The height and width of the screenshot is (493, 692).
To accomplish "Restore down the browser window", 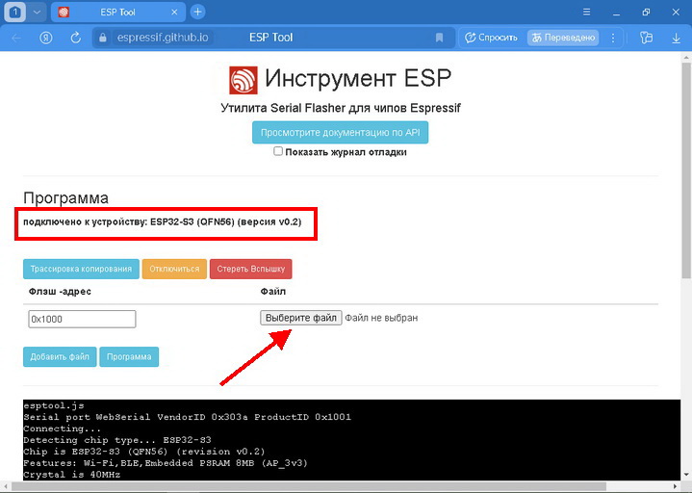I will click(x=646, y=12).
